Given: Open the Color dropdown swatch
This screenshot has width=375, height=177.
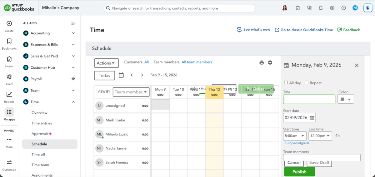Looking at the screenshot, I should [x=346, y=99].
